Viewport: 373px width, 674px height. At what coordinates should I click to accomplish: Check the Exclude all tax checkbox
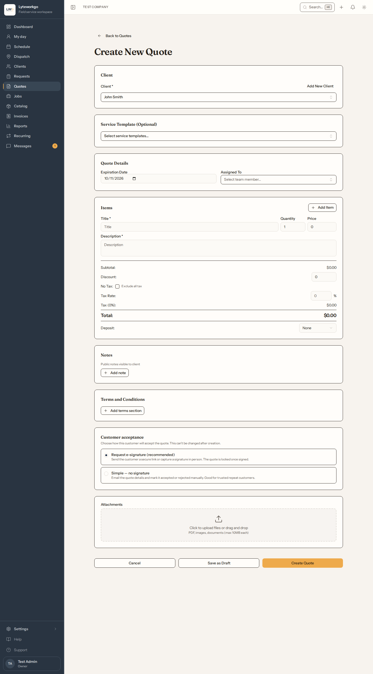(117, 286)
